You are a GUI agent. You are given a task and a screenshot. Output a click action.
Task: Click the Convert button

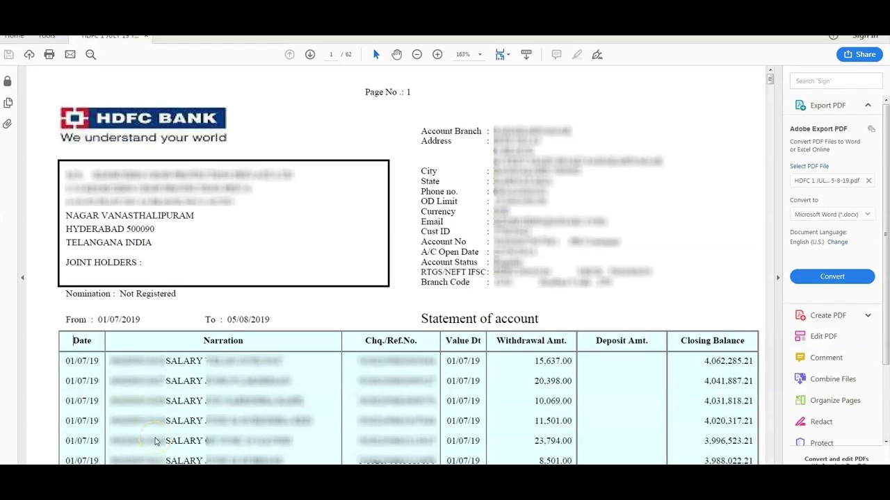tap(832, 276)
